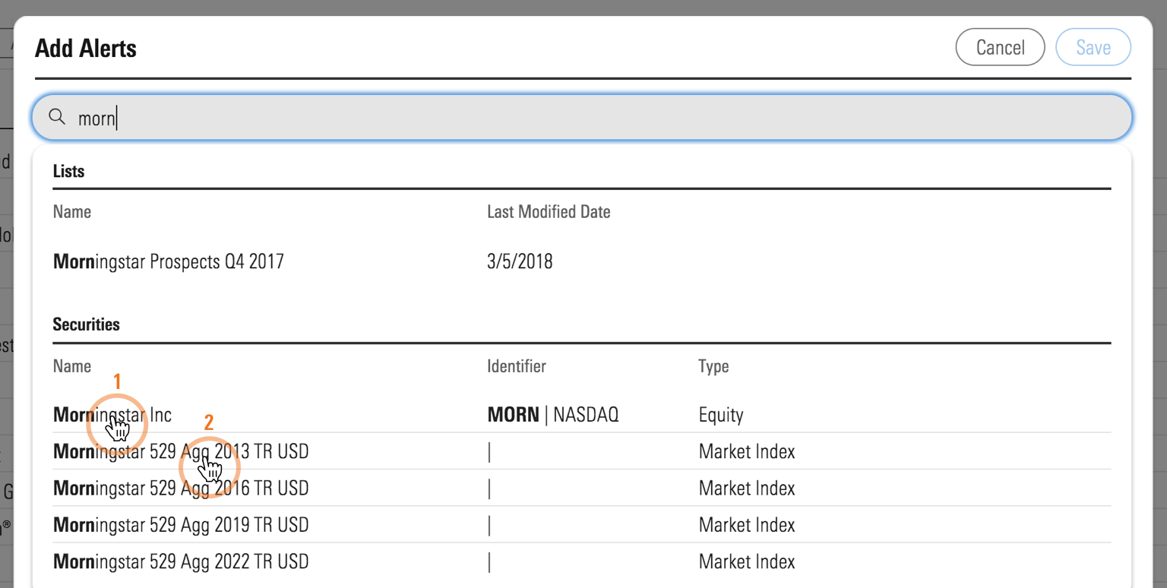Click the Save button

click(x=1093, y=47)
